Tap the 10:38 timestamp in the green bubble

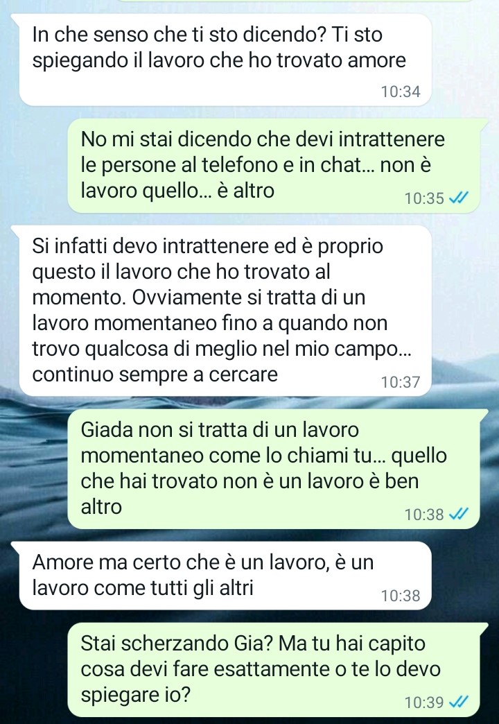[x=424, y=514]
